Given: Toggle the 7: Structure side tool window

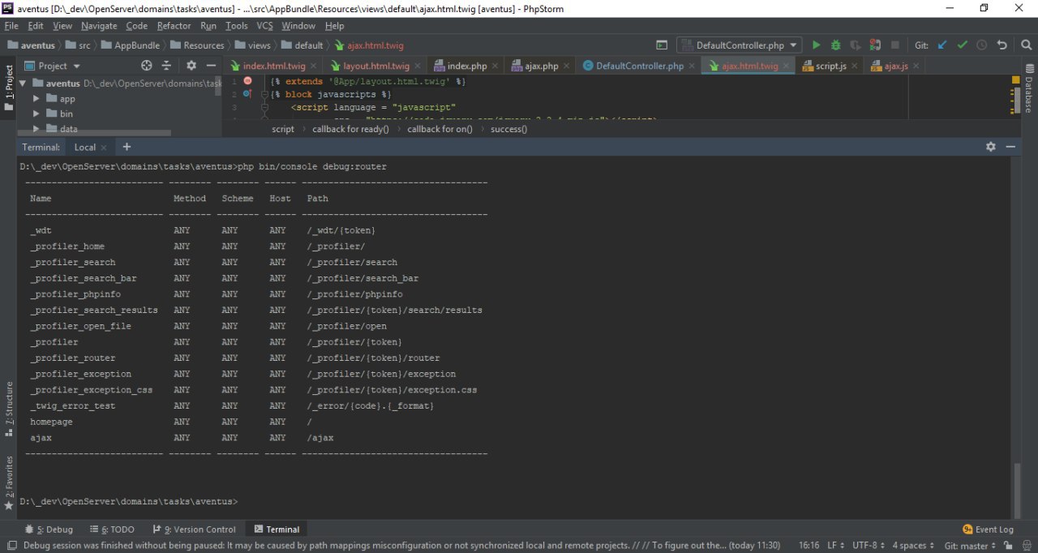Looking at the screenshot, I should point(8,409).
